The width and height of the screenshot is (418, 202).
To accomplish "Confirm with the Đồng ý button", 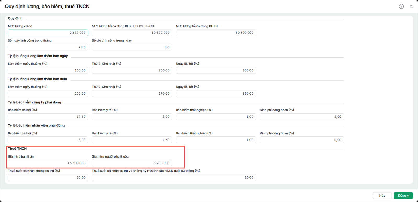I will (403, 195).
